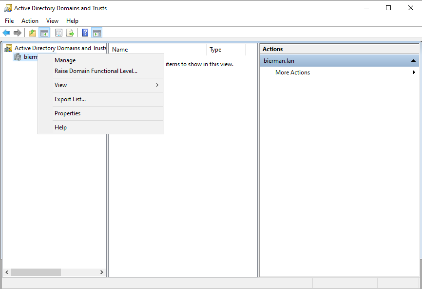Expand the View submenu chevron arrow
This screenshot has height=289, width=422.
click(157, 85)
